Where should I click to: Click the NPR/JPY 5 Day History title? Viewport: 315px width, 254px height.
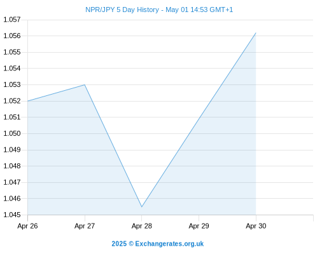tap(159, 10)
